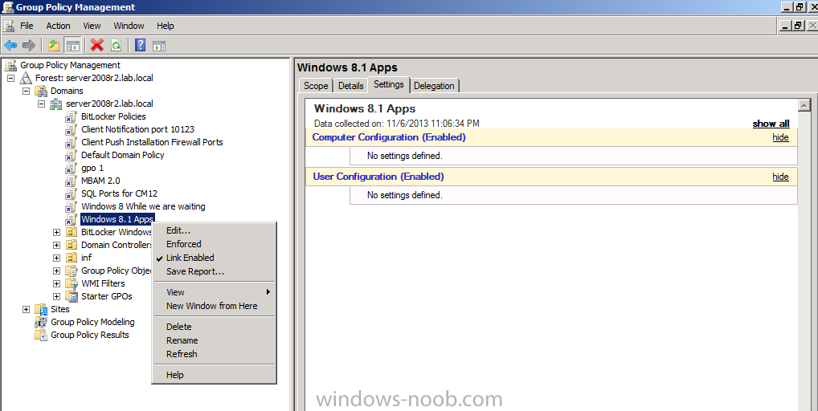Open the blue Help toolbar icon
Viewport: 818px width, 411px height.
pyautogui.click(x=140, y=45)
